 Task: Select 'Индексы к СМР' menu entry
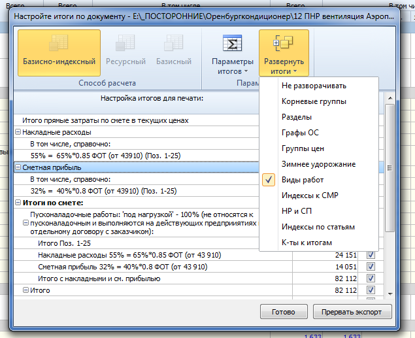319,195
